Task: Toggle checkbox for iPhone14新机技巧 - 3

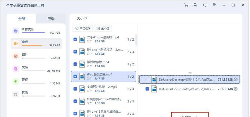Action: (75, 52)
